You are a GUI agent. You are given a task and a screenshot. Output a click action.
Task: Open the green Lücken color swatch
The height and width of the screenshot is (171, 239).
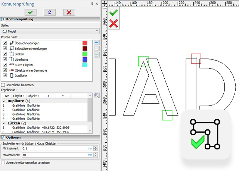click(85, 54)
